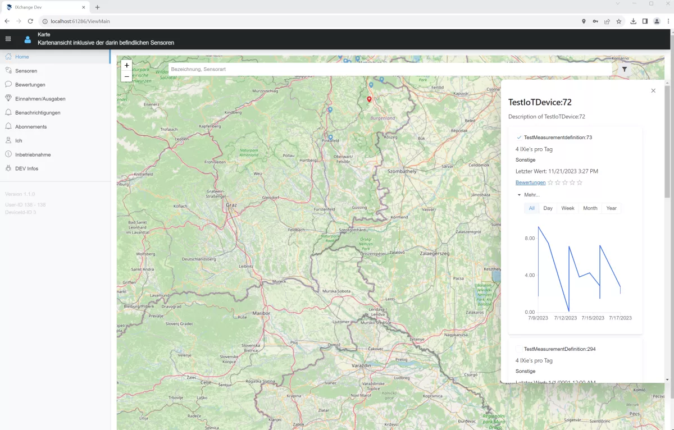
Task: Open Abonnements from the sidebar
Action: click(x=31, y=127)
